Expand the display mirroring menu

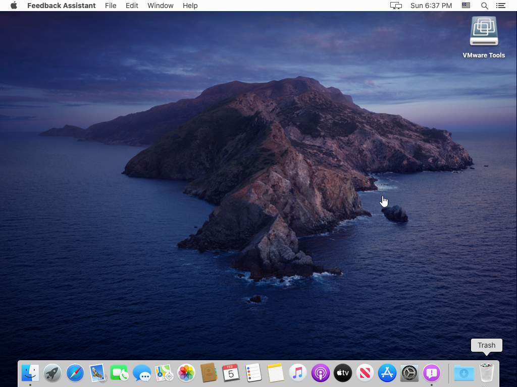(396, 6)
